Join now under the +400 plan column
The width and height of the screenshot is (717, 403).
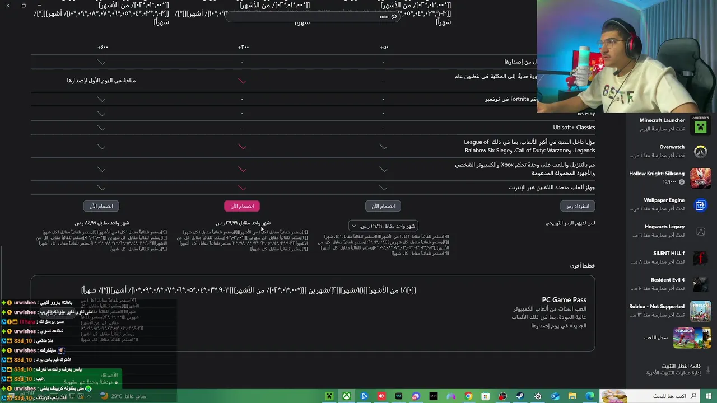pyautogui.click(x=101, y=206)
